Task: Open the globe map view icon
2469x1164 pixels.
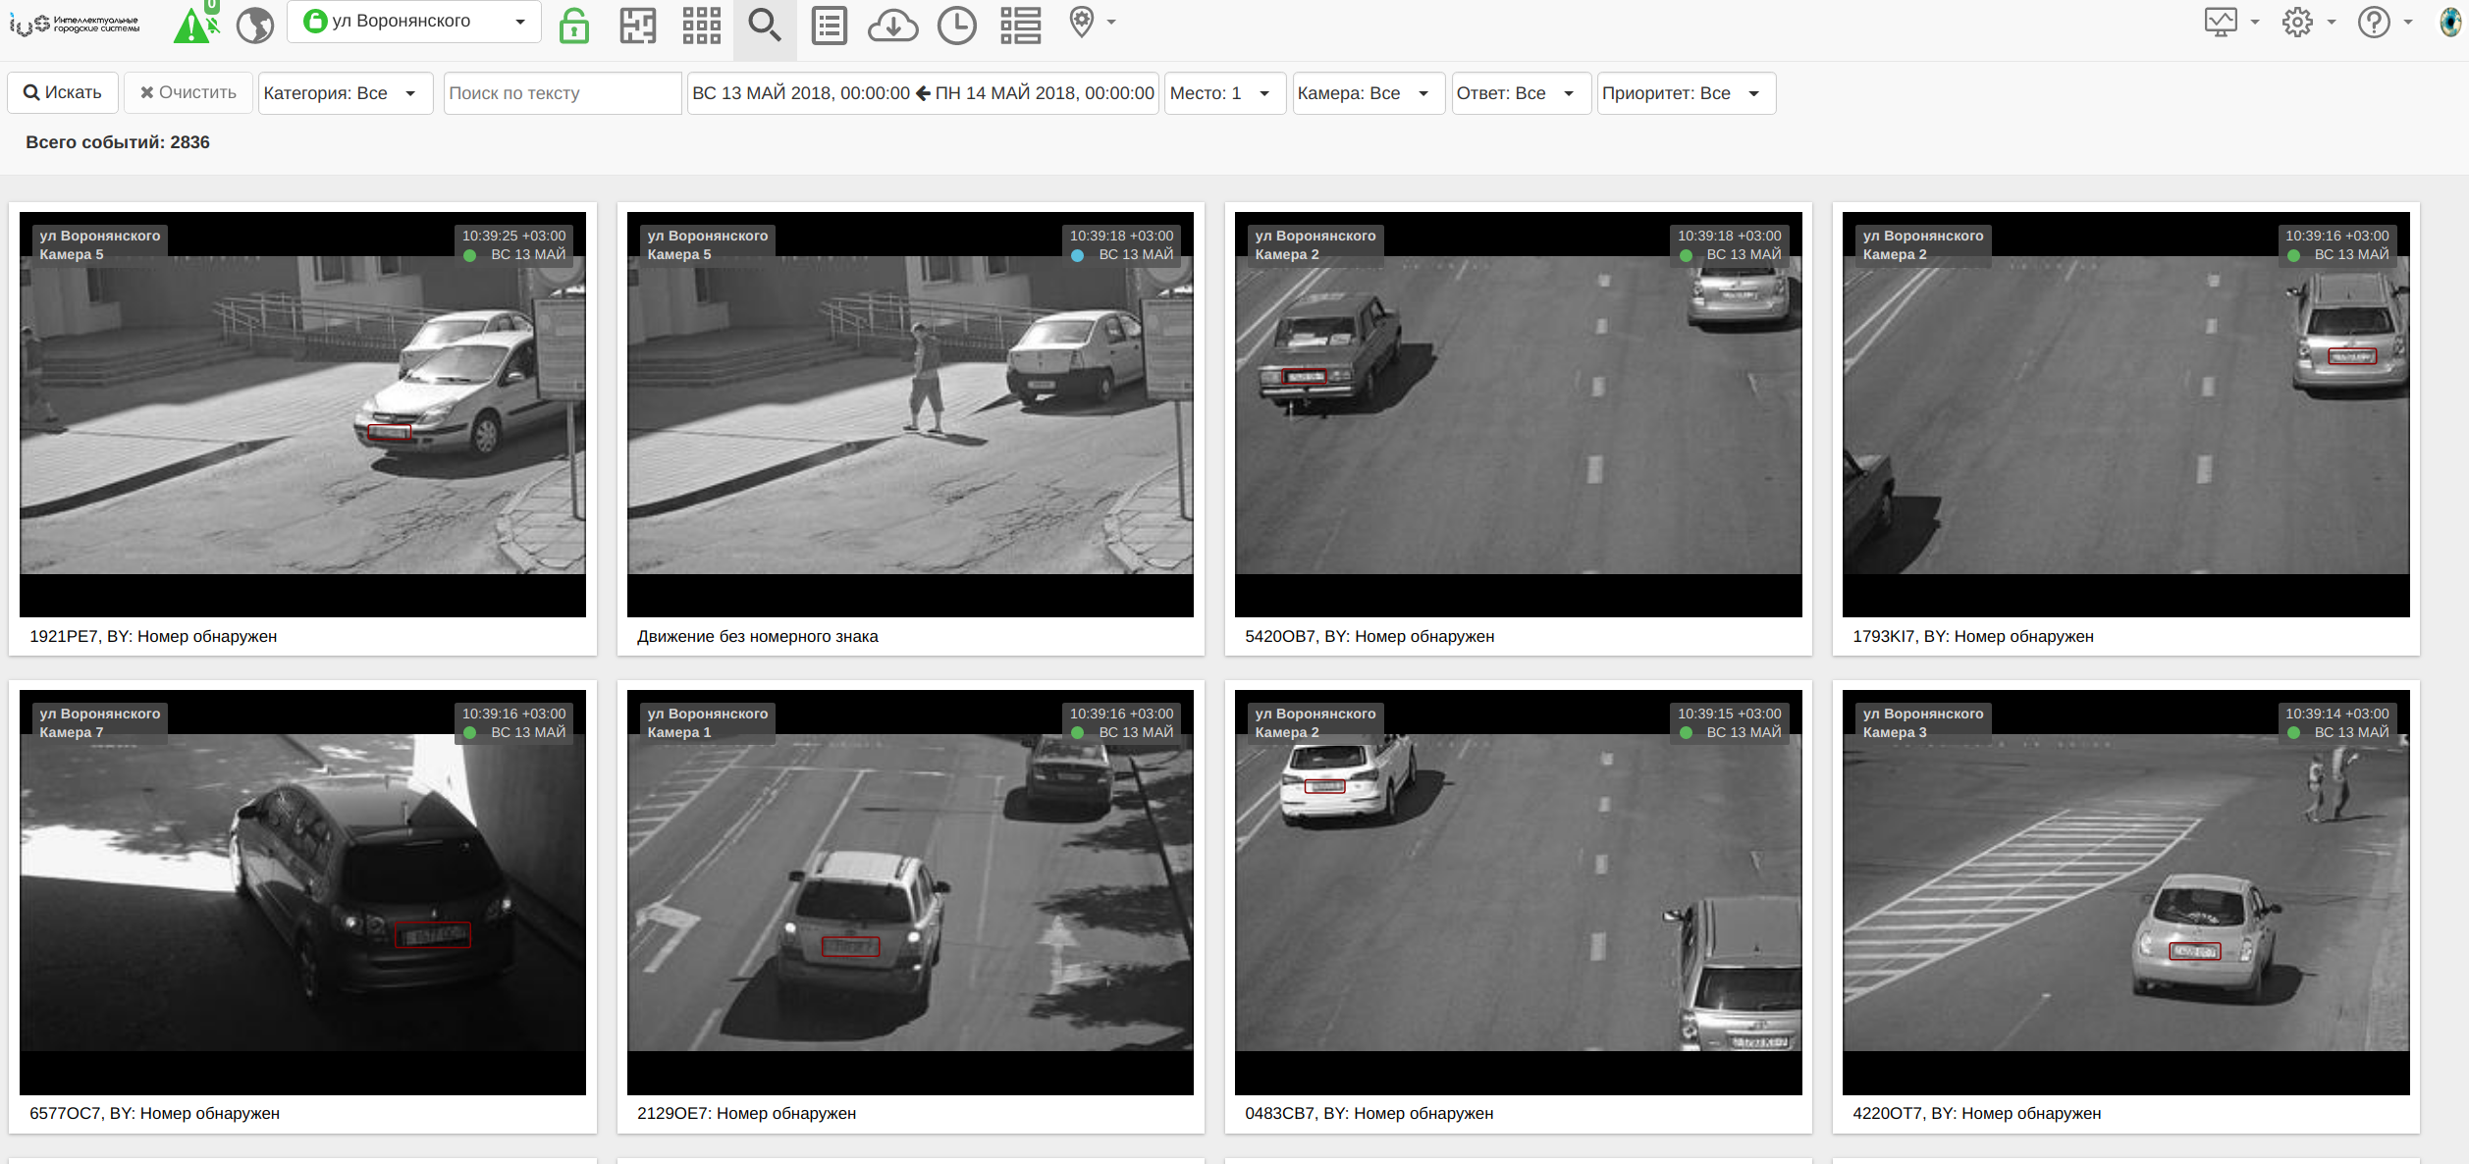Action: pos(255,25)
